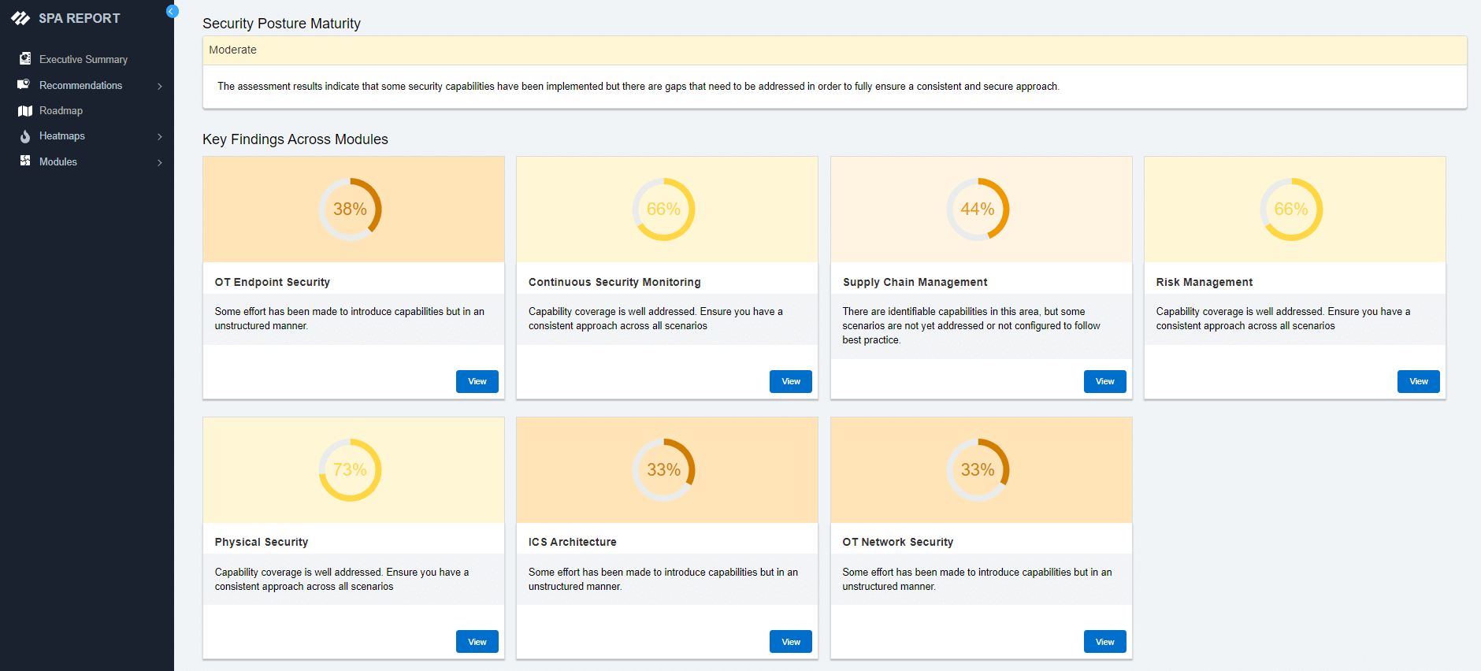Click the Roadmap map icon

pyautogui.click(x=25, y=111)
